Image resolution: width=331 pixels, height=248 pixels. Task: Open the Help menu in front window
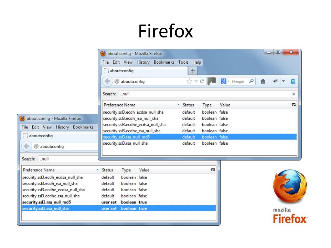[x=197, y=62]
